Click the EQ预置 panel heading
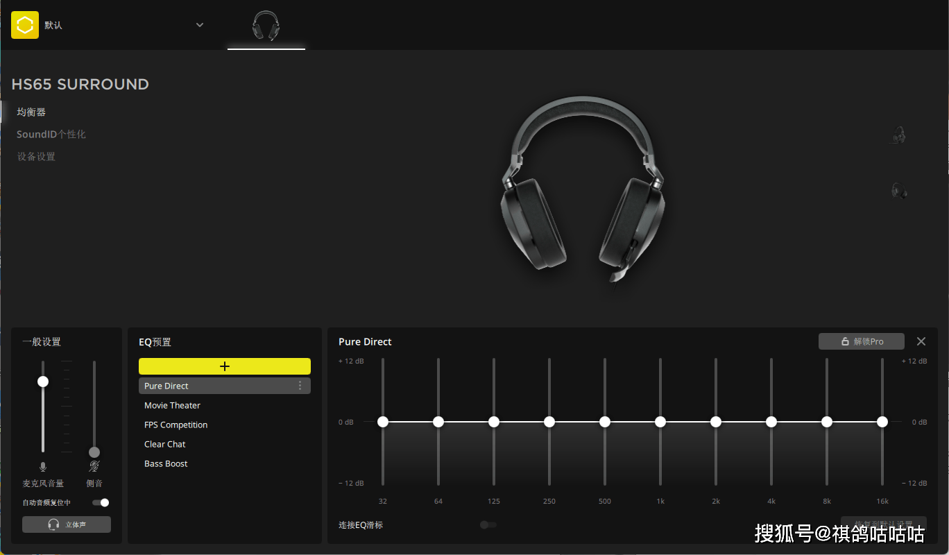The image size is (949, 555). point(155,342)
